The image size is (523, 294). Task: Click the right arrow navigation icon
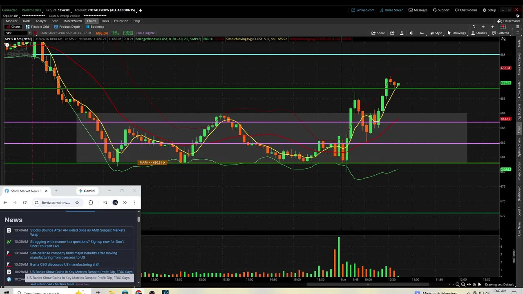coord(492,27)
